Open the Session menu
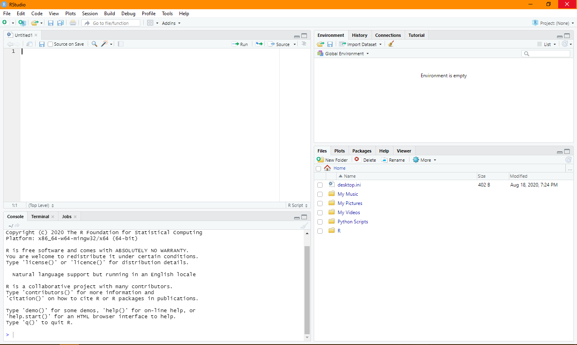This screenshot has height=345, width=577. tap(90, 14)
